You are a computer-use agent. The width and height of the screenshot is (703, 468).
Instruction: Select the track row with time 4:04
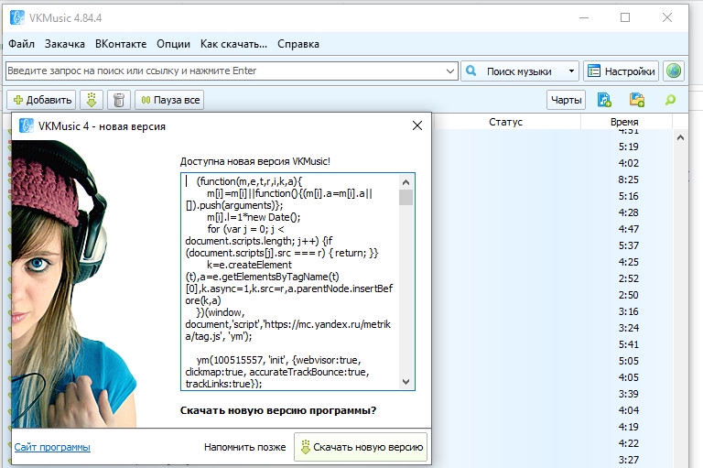coord(552,410)
